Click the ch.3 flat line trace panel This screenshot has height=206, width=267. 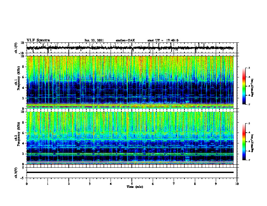[132, 173]
